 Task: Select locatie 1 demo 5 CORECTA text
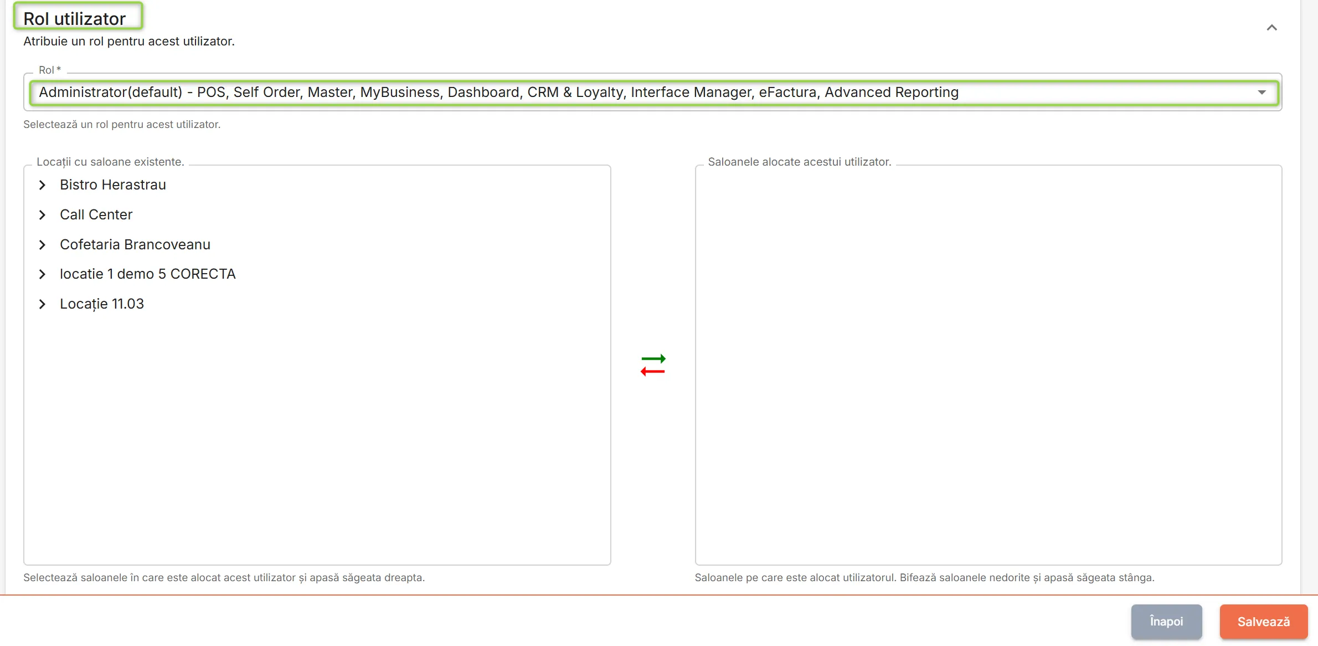[x=148, y=274]
